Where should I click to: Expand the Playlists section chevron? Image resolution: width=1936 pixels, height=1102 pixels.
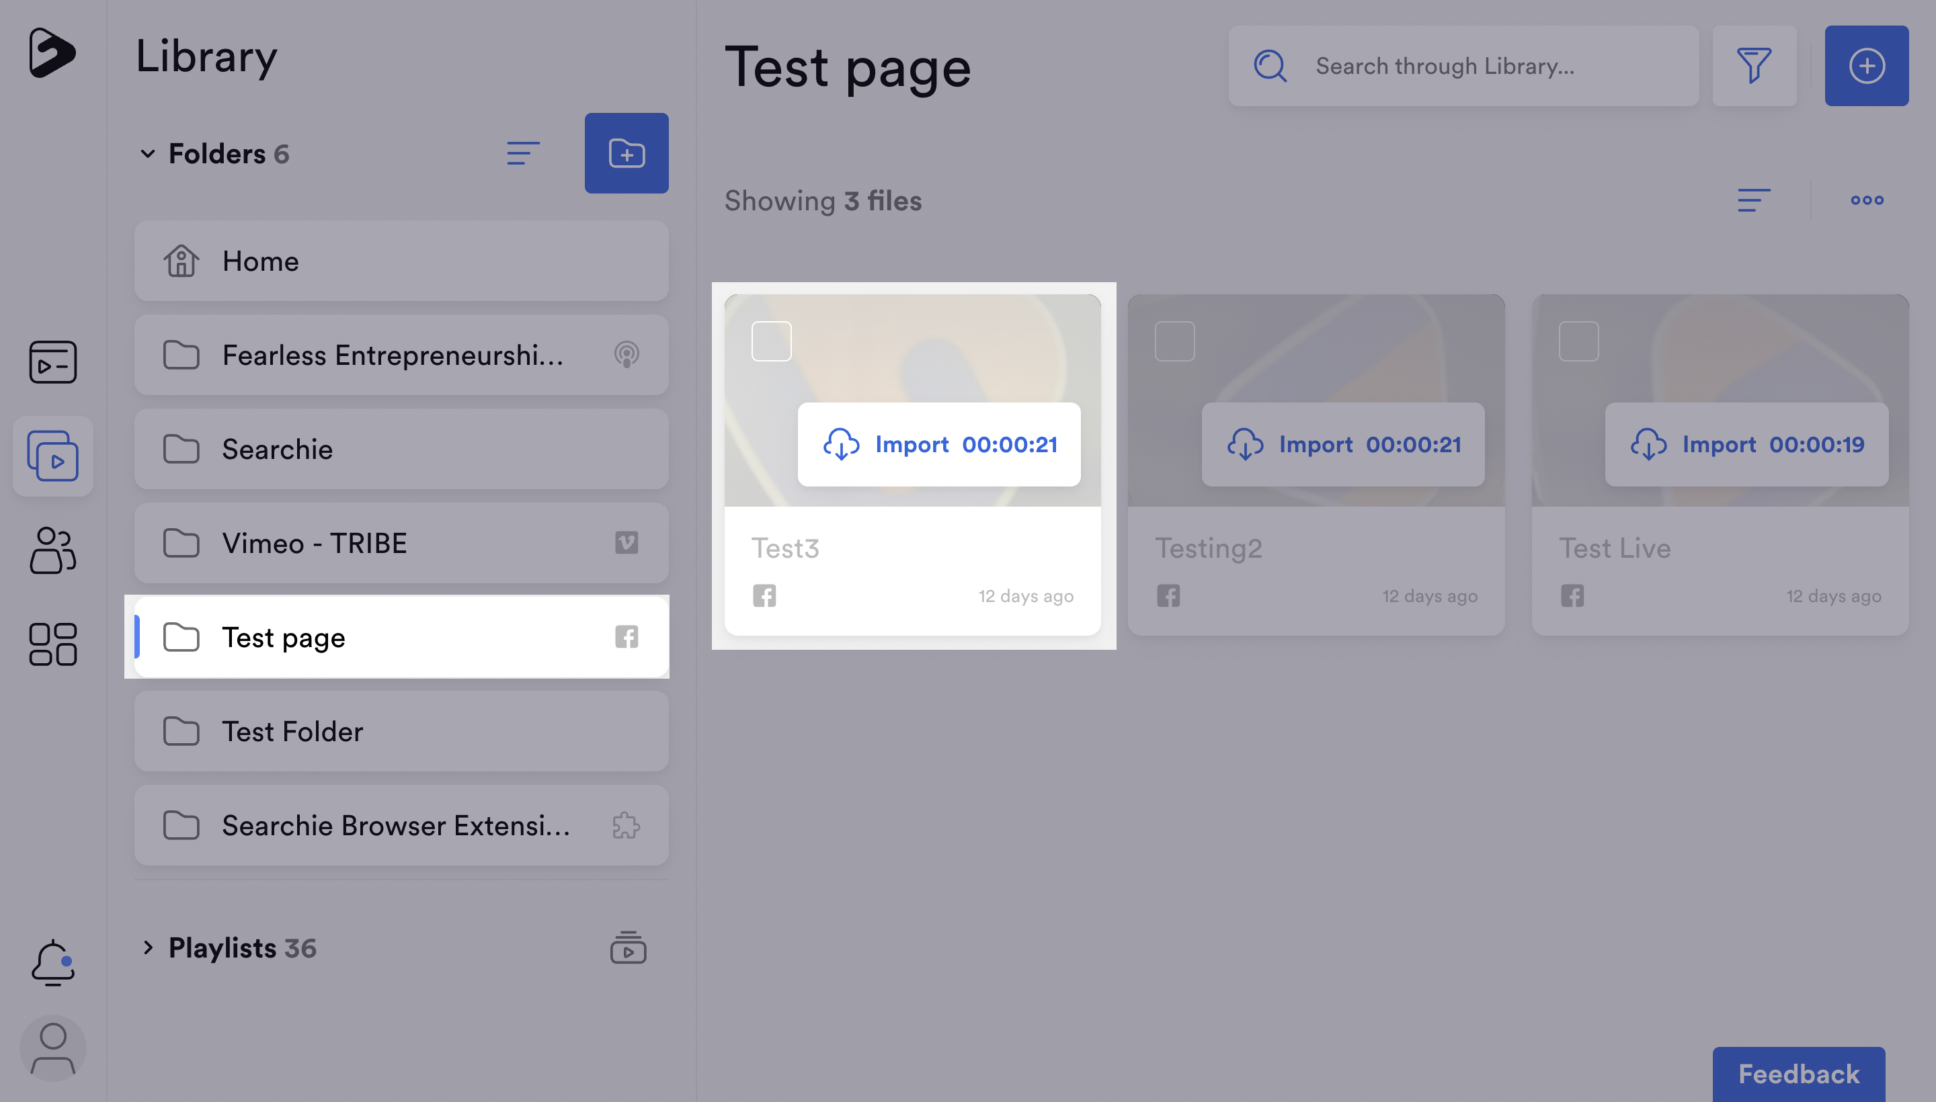pos(148,947)
